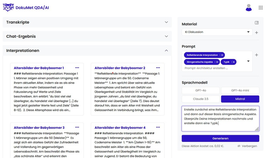This screenshot has width=271, height=158.
Task: Click the Typik tag label
Action: [x=227, y=62]
